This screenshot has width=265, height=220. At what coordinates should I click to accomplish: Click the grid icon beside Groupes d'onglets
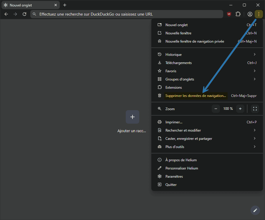pos(160,79)
